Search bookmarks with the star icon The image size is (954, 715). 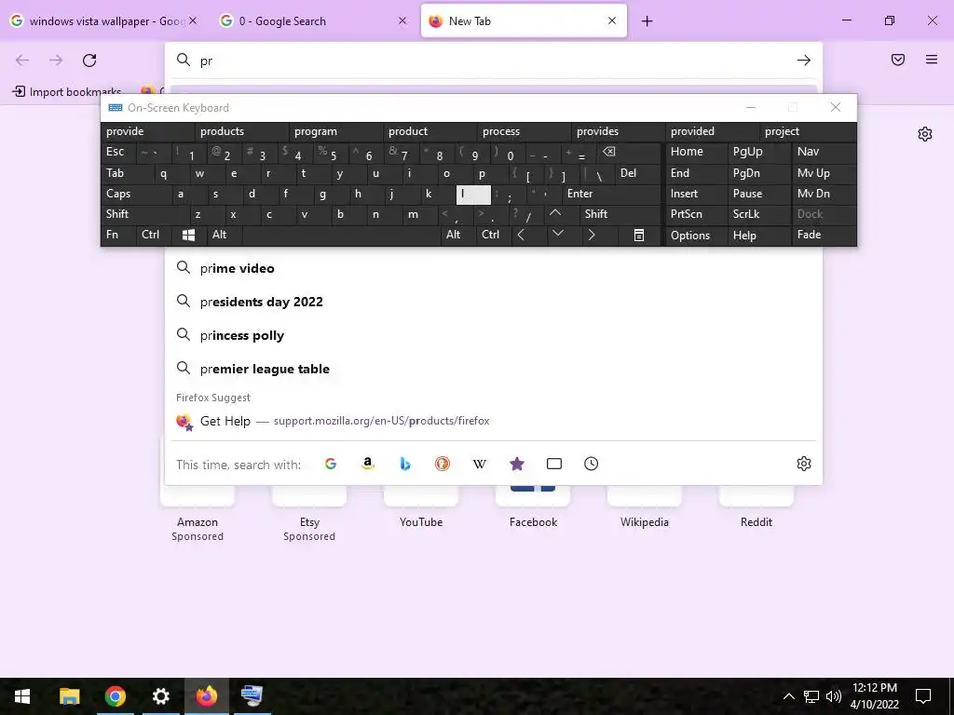pos(516,464)
